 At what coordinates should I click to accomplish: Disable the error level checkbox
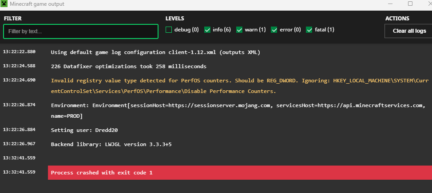(274, 30)
